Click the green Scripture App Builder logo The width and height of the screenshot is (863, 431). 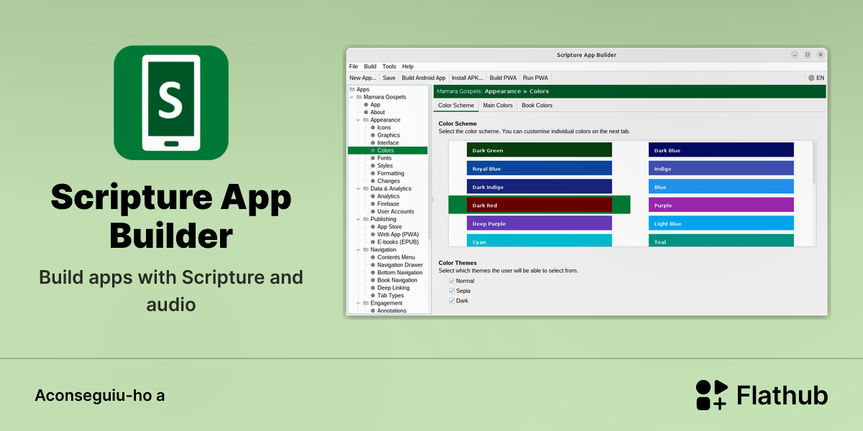click(x=171, y=102)
